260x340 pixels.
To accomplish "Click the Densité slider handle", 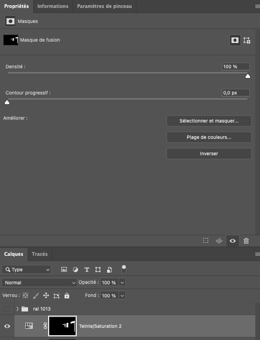I will (x=248, y=76).
